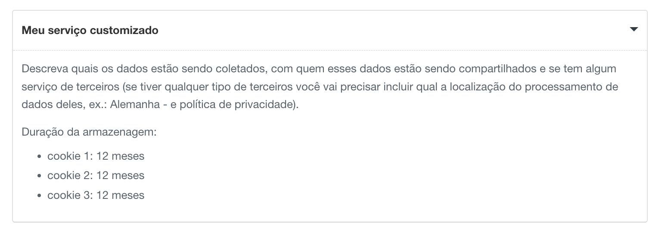Click the "Meu serviço customizado" header title
Screen dimensions: 665x229
tap(90, 31)
